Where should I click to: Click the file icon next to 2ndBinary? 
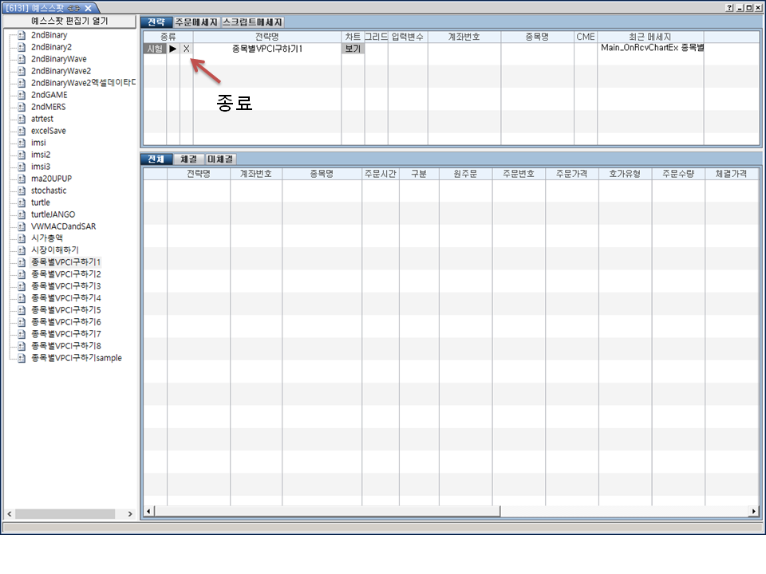[x=22, y=35]
